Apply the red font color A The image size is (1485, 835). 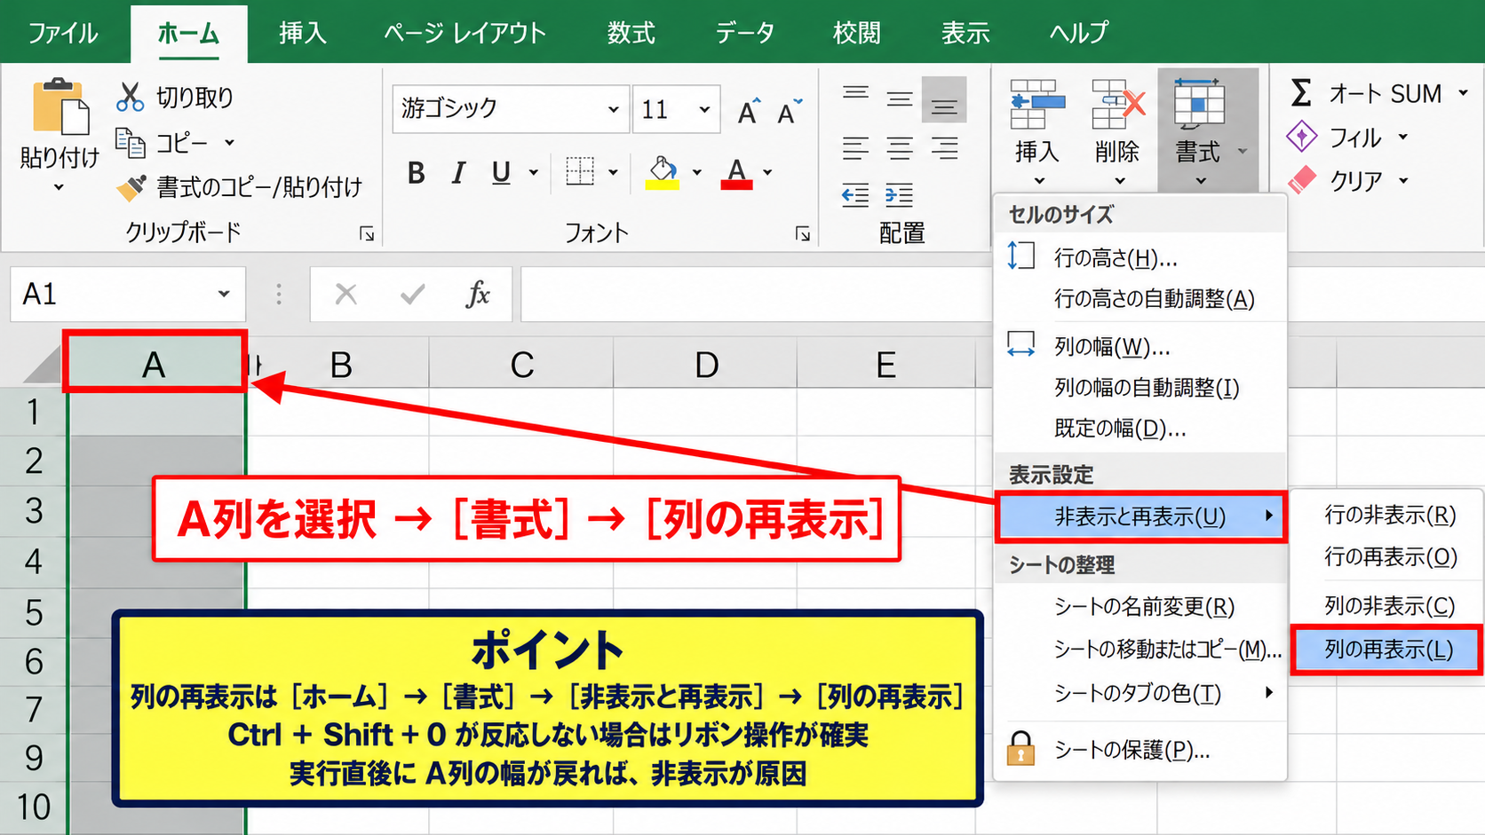pos(736,172)
